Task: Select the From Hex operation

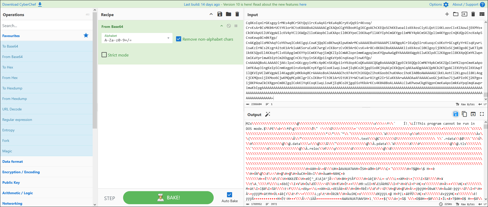Action: click(46, 78)
